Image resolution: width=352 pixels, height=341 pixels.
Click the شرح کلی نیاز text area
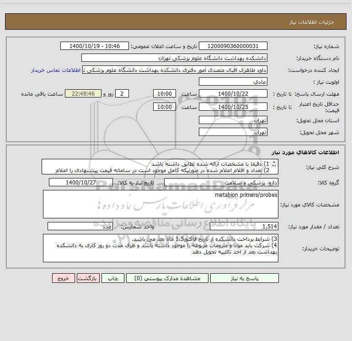coord(160,167)
